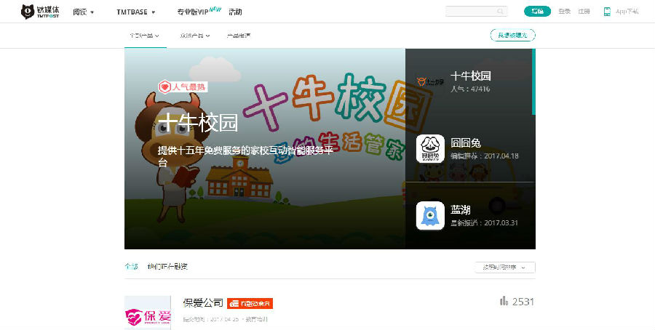Click into the search input field
This screenshot has width=655, height=330.
point(470,12)
